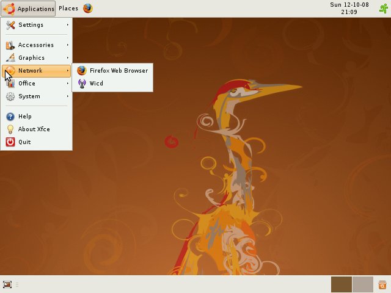
Task: Click the Office menu icon
Action: tap(10, 84)
